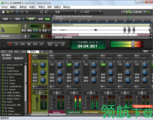Switch to the 素材库 tab

coord(46,51)
